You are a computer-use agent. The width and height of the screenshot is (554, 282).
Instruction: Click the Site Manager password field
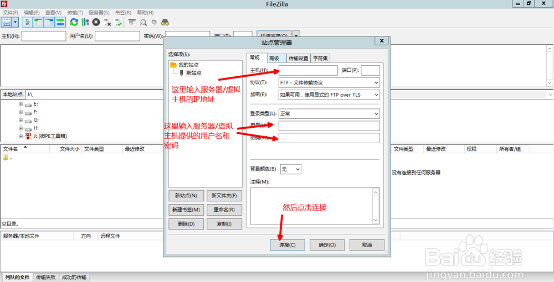tap(329, 138)
